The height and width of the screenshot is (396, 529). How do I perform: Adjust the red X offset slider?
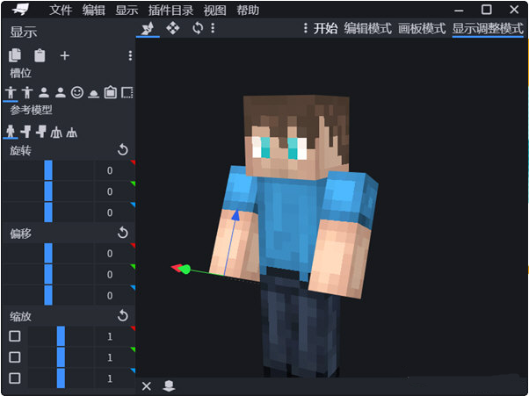(49, 253)
